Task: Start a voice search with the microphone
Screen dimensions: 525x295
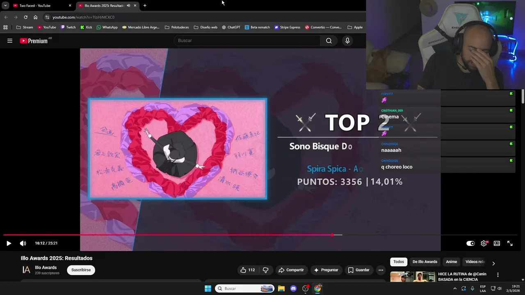Action: coord(347,41)
